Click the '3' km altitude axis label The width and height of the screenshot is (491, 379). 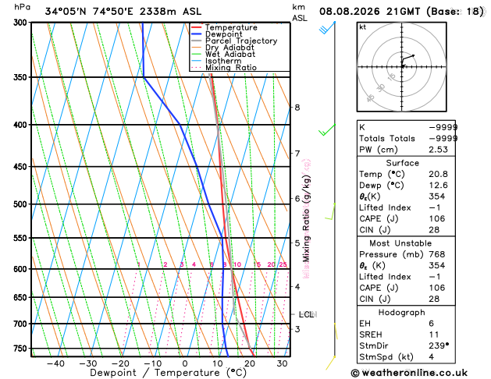(297, 329)
